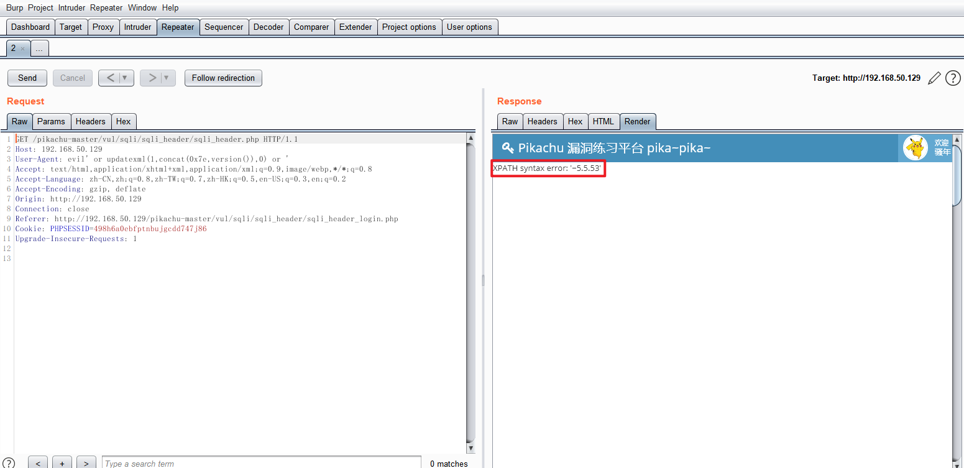Select Request Hex tab
The width and height of the screenshot is (964, 468).
coord(123,122)
